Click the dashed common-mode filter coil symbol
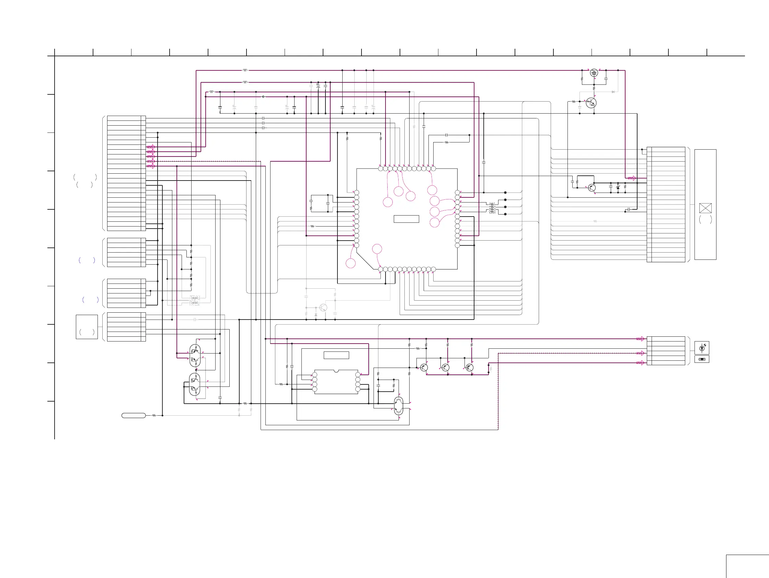This screenshot has height=578, width=769. (492, 208)
